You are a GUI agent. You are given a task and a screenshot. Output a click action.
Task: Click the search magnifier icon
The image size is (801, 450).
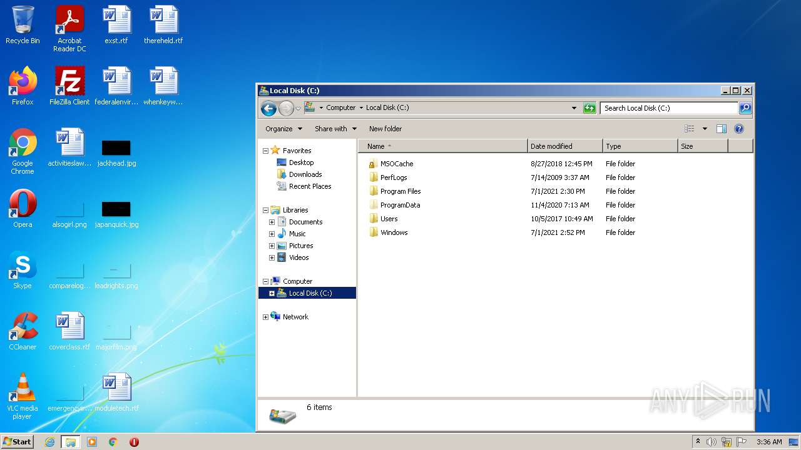[745, 108]
